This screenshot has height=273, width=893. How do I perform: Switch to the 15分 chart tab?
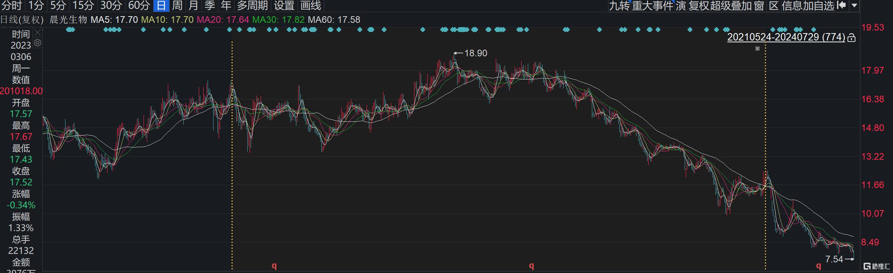(83, 6)
